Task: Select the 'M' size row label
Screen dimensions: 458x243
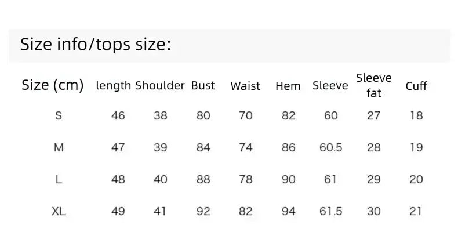Action: pos(59,147)
